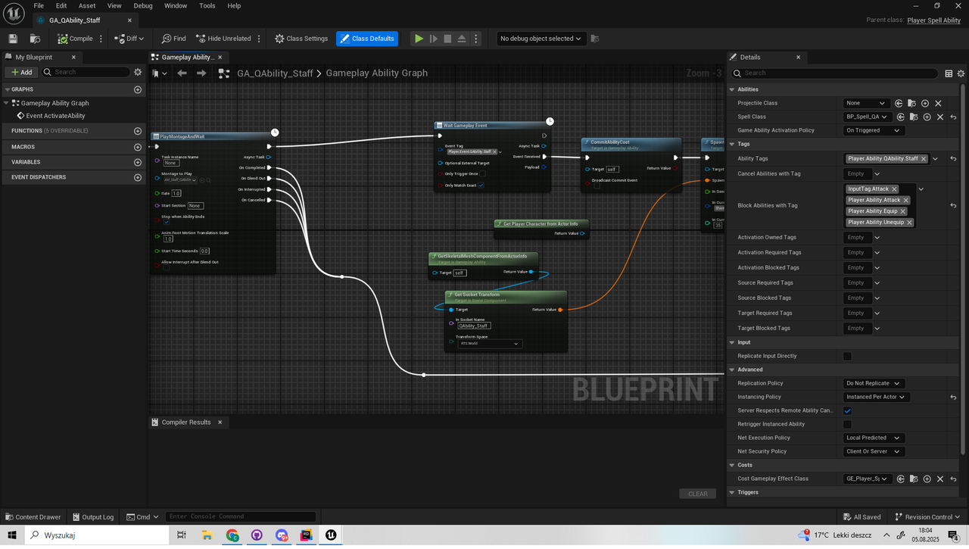Click the Details property matrix grid icon
The image size is (969, 549).
[x=949, y=73]
